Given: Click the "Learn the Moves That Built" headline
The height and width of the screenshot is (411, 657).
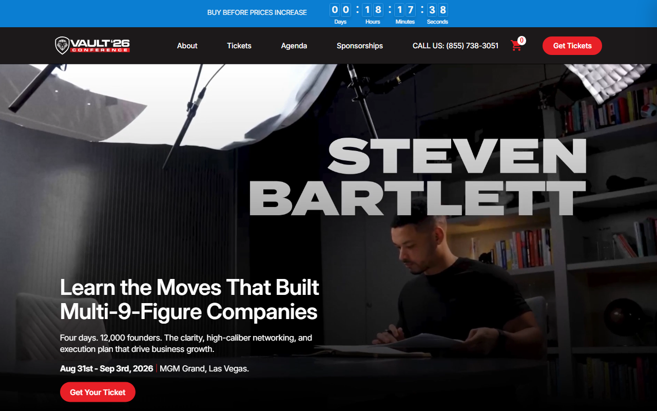Looking at the screenshot, I should coord(189,287).
